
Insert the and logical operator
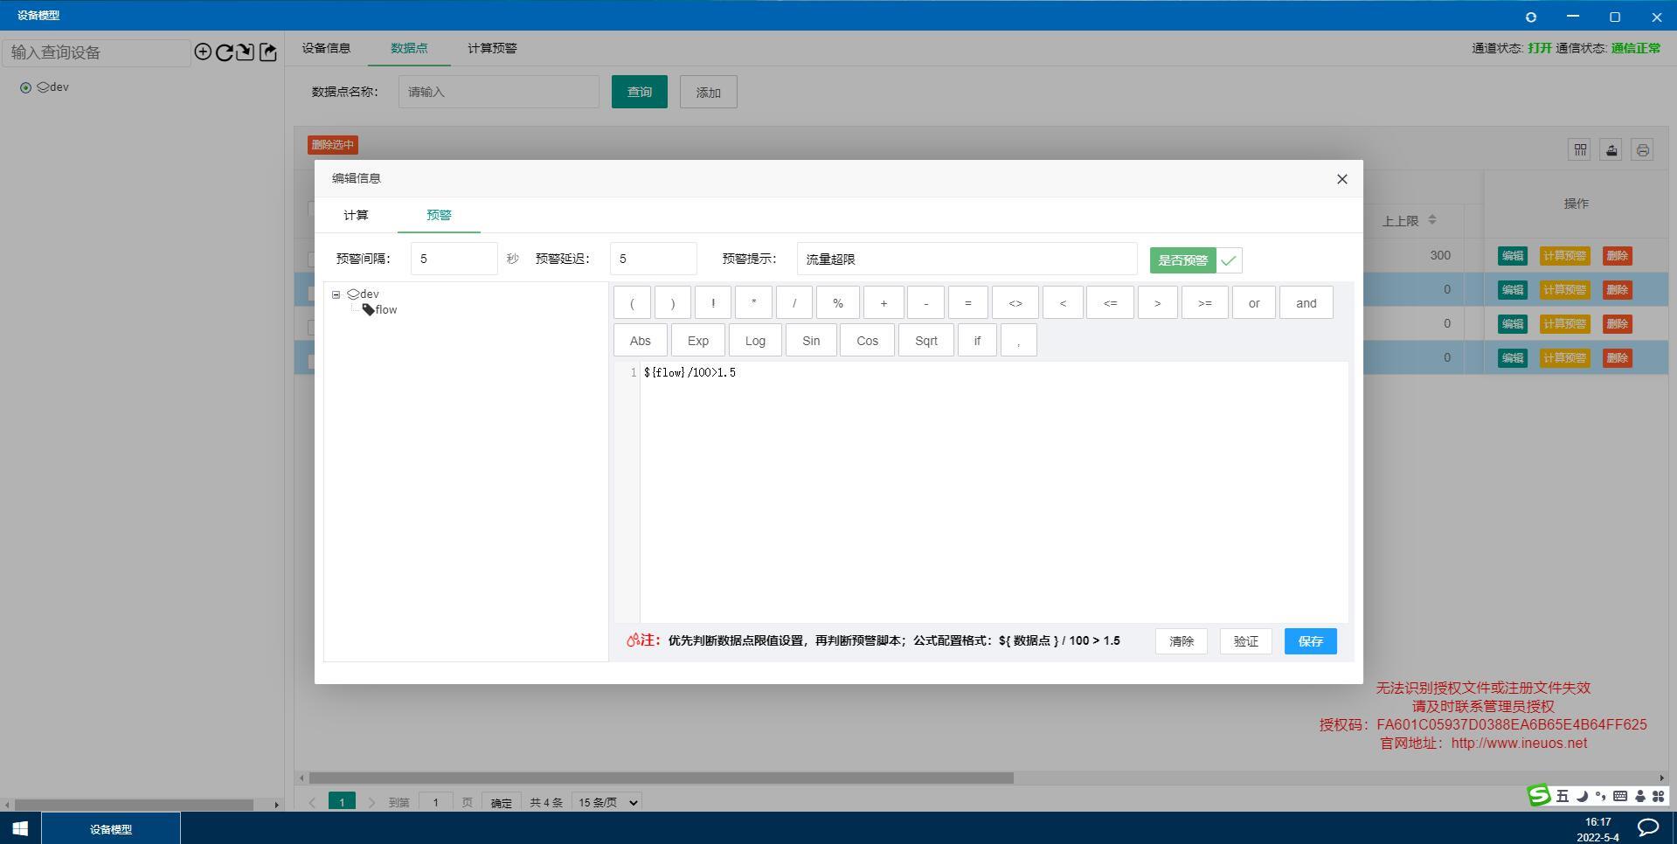[x=1306, y=303]
